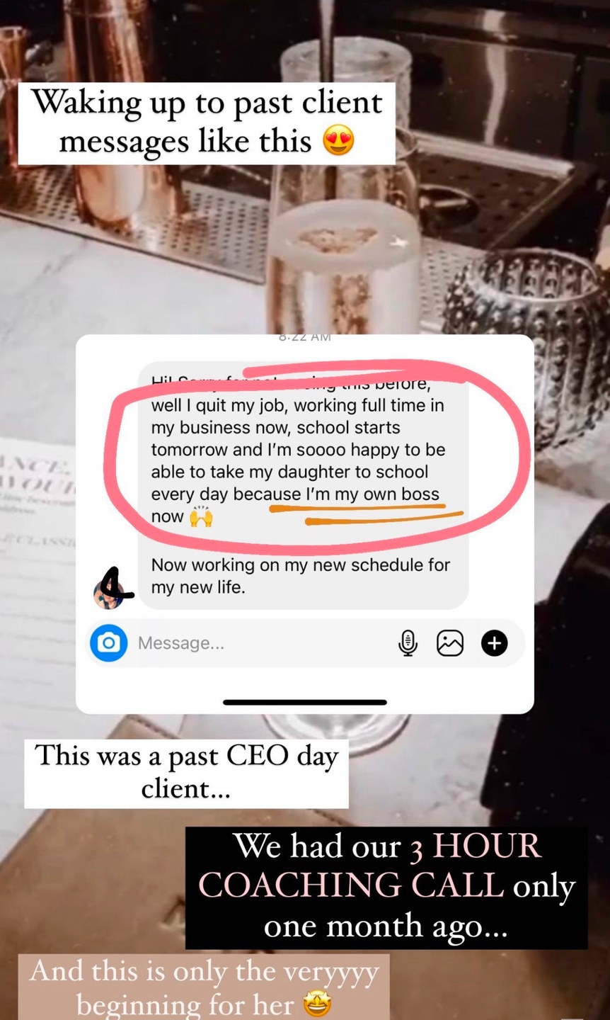Tap the iPhone home indicator bar
Screen dimensions: 610x1020
pyautogui.click(x=305, y=702)
